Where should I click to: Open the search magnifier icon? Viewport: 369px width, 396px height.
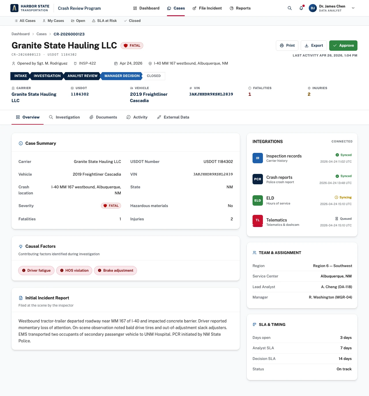[x=290, y=8]
